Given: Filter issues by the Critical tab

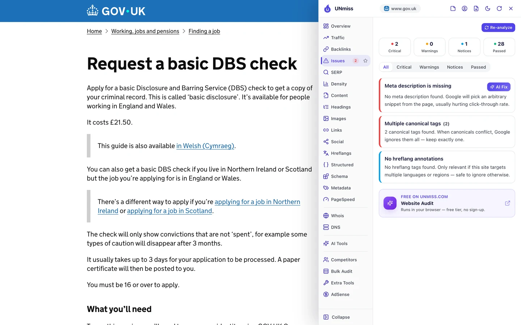Looking at the screenshot, I should tap(404, 67).
